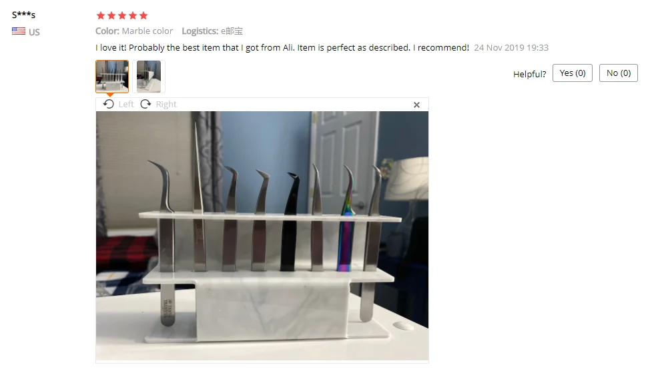Viewport: 654px width, 375px height.
Task: Select the 'Left' rotate label
Action: (126, 104)
